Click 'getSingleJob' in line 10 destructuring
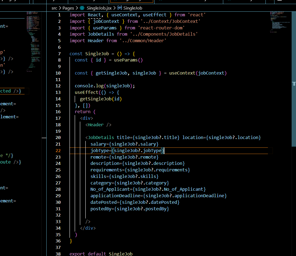 (x=111, y=73)
